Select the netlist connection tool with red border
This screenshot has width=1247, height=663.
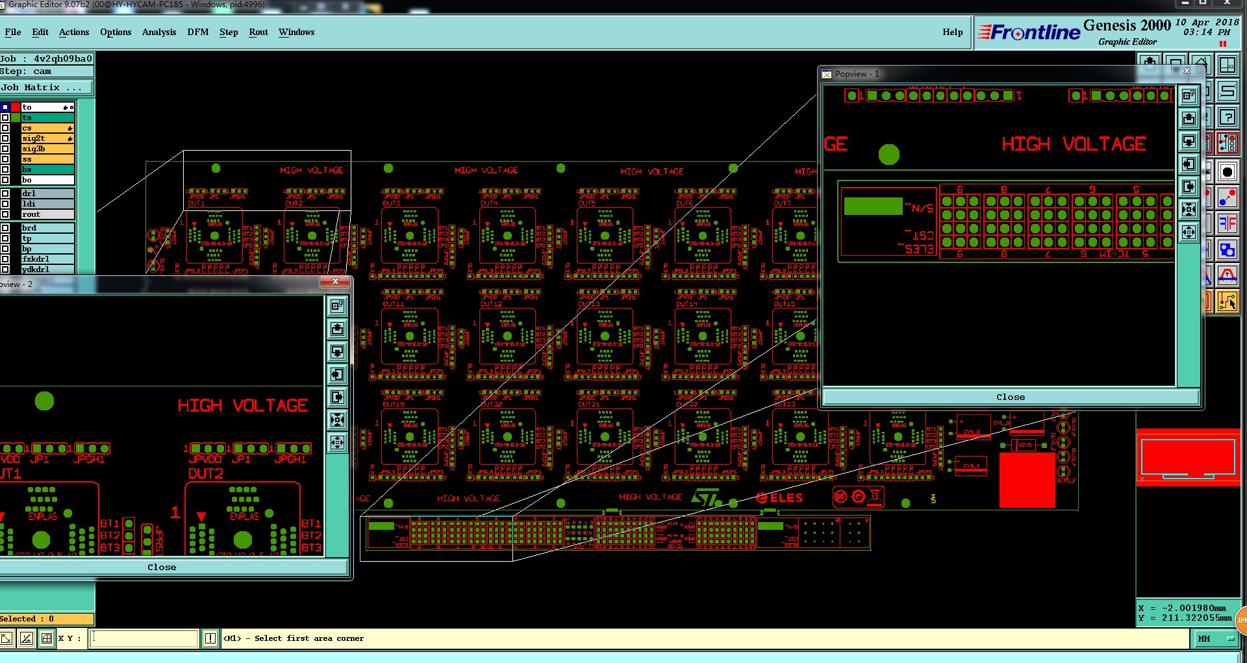(1228, 143)
